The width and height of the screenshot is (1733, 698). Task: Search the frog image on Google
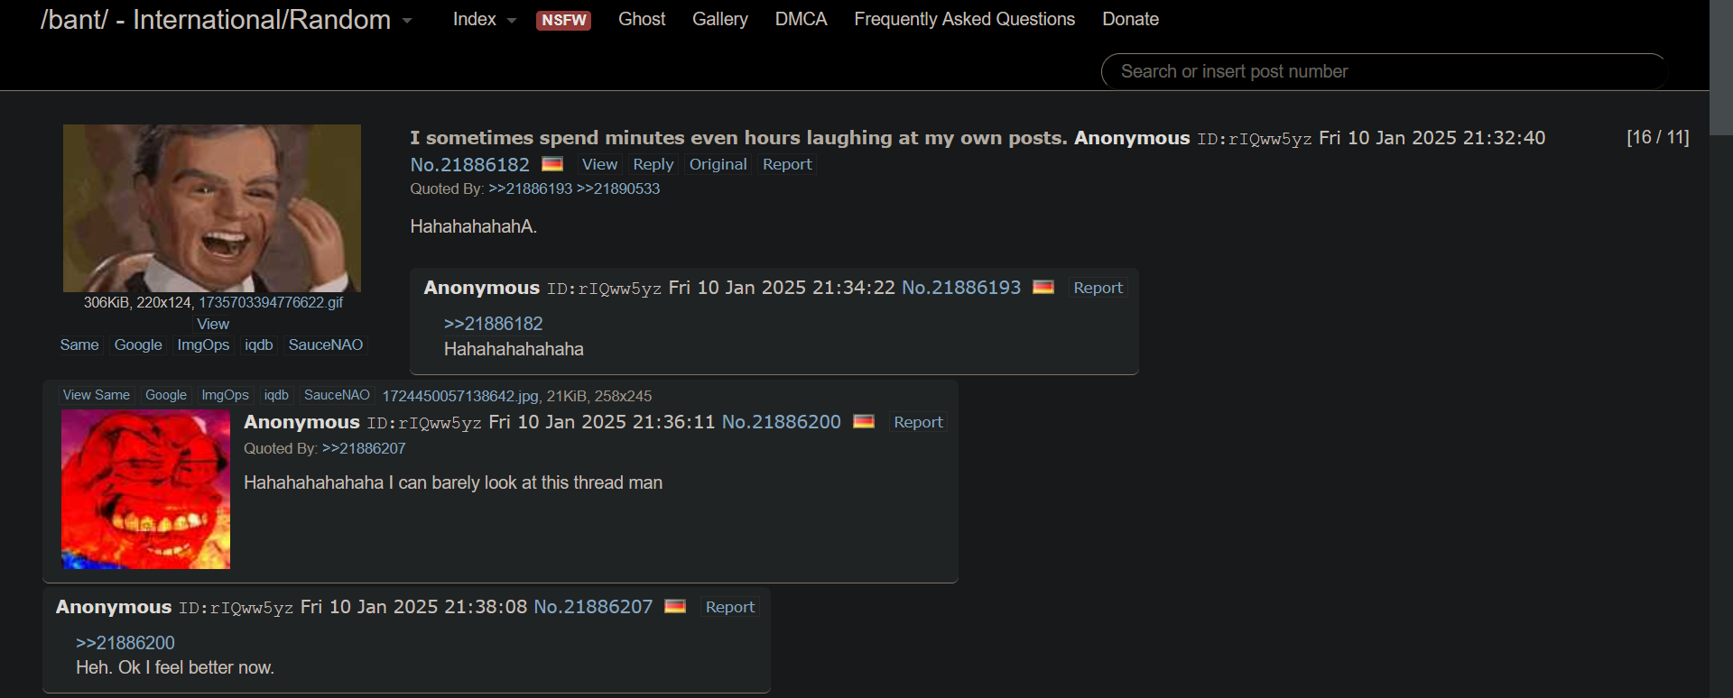pyautogui.click(x=166, y=395)
